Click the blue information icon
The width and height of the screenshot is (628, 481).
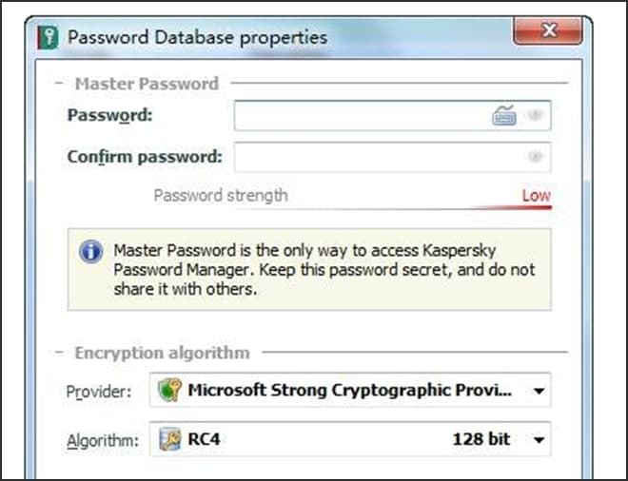[x=91, y=252]
